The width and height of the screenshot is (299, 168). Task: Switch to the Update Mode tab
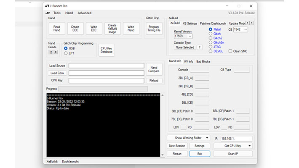[237, 24]
